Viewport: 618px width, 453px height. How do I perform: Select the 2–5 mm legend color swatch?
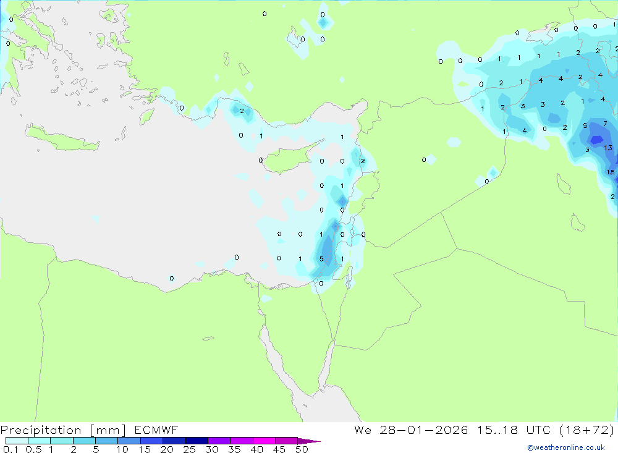tap(84, 441)
